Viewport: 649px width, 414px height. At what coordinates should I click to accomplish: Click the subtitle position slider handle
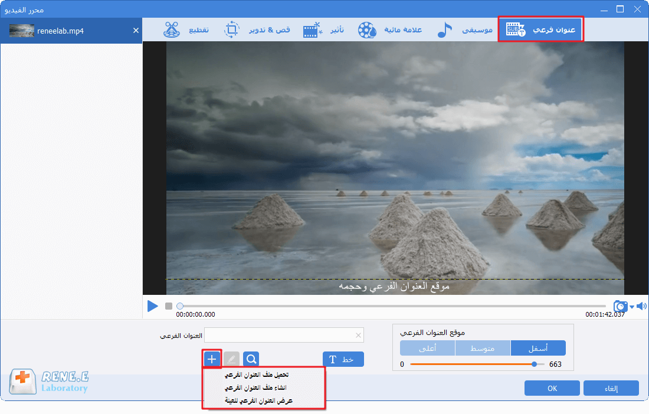pos(535,364)
